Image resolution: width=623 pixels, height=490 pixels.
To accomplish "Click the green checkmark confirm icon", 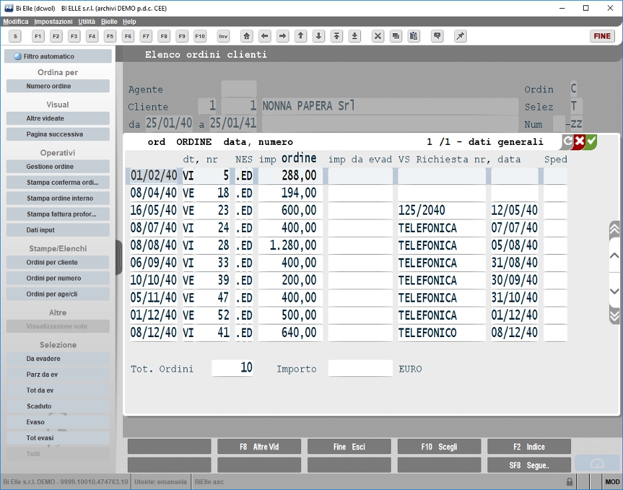I will click(x=591, y=142).
